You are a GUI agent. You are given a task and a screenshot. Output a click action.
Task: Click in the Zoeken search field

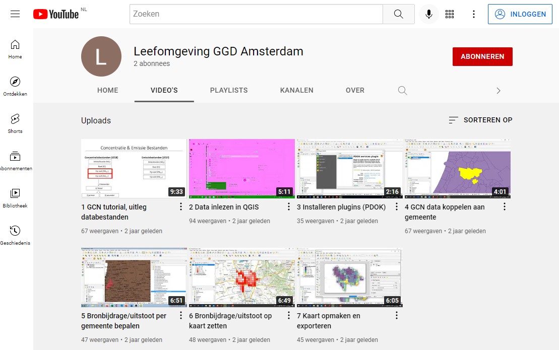(256, 14)
